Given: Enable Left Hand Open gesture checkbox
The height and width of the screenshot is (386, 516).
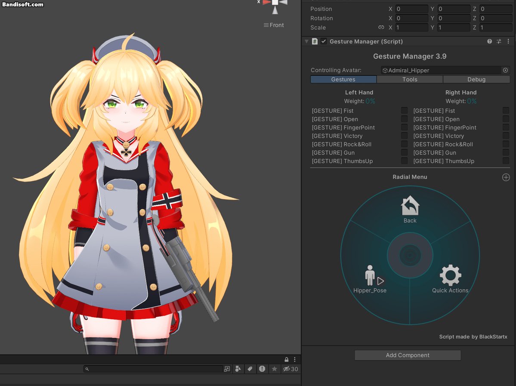Looking at the screenshot, I should coord(404,119).
